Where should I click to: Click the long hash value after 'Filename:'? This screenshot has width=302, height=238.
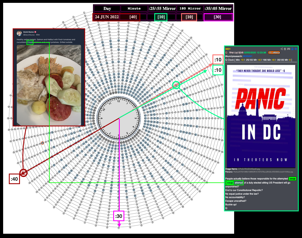(x=263, y=172)
